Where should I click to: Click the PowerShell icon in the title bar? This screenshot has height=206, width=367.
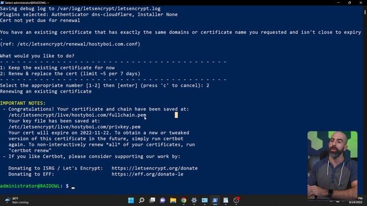point(2,2)
